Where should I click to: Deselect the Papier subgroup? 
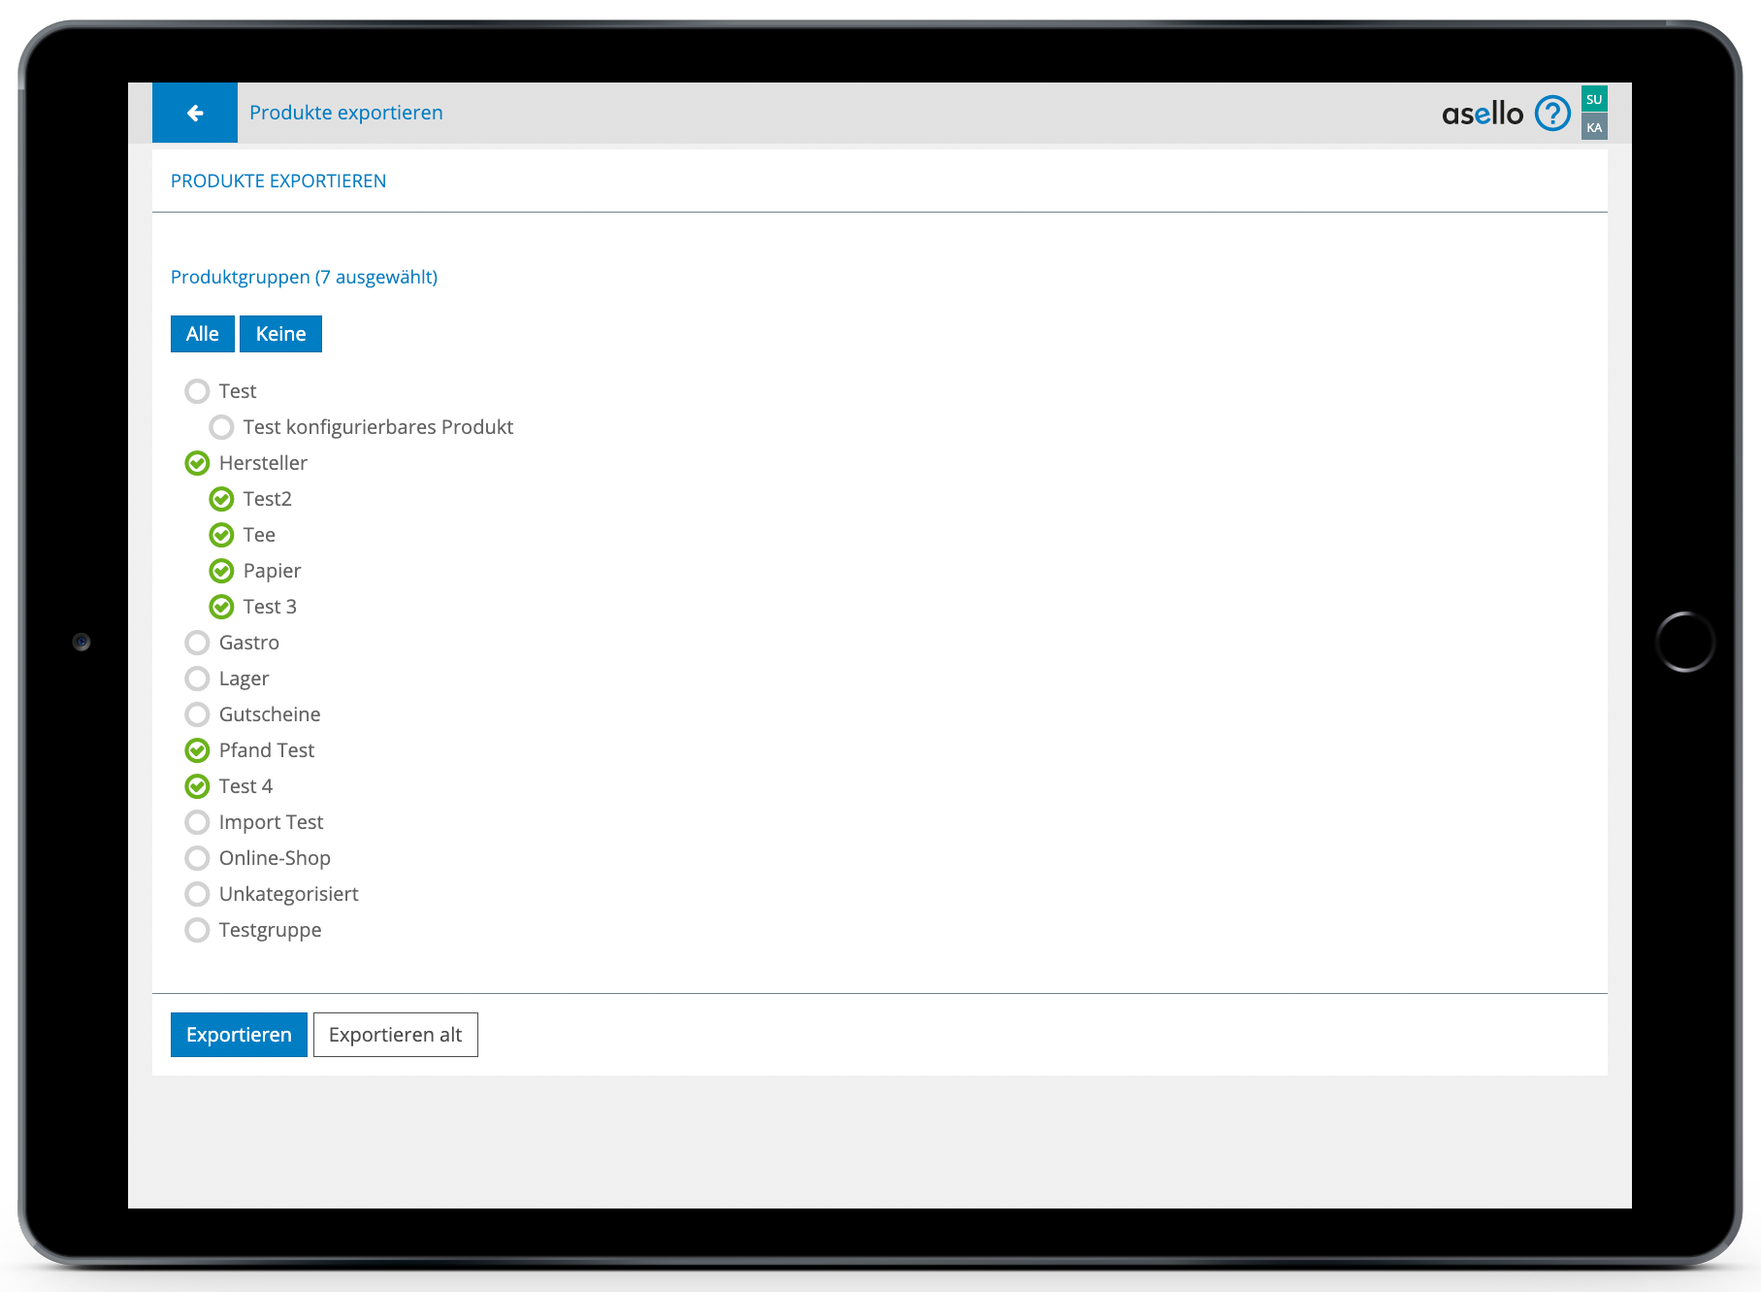pos(222,571)
